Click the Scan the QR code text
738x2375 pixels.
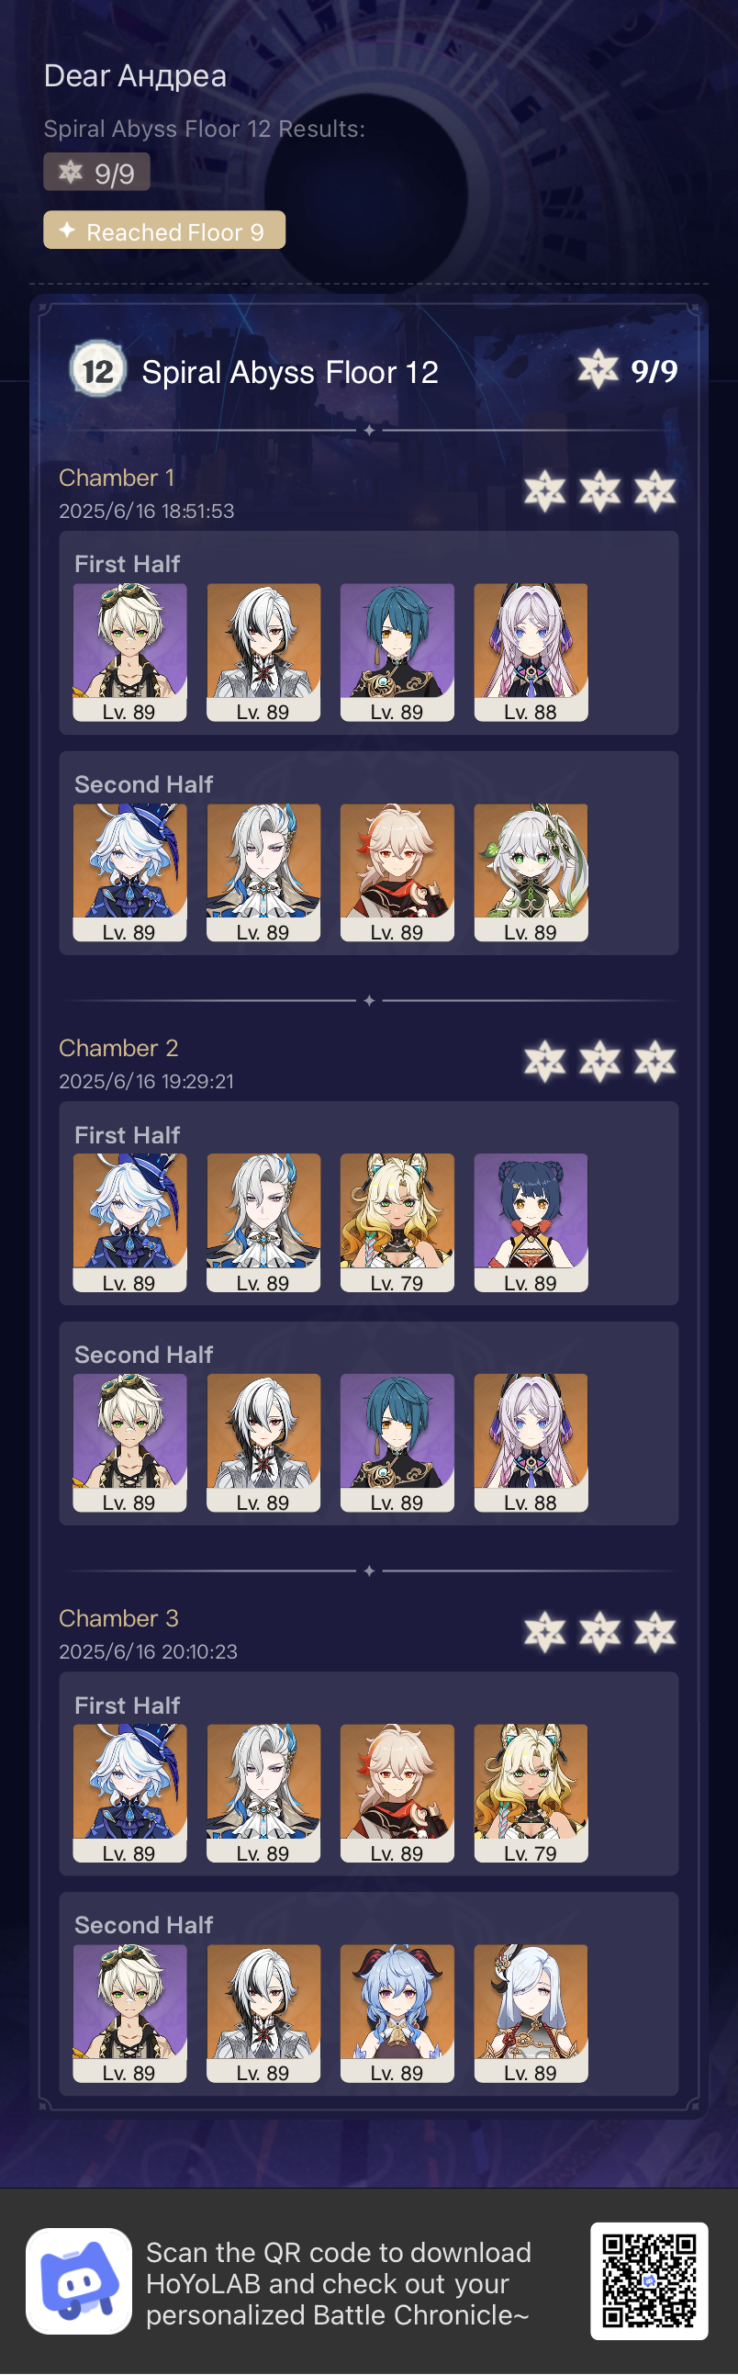point(338,2284)
